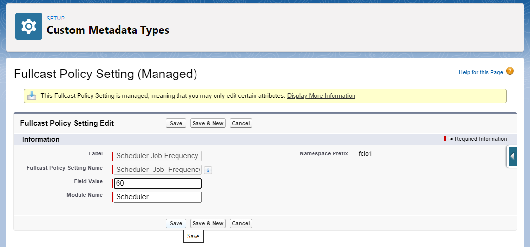
Task: Open Display More Information link
Action: click(321, 96)
